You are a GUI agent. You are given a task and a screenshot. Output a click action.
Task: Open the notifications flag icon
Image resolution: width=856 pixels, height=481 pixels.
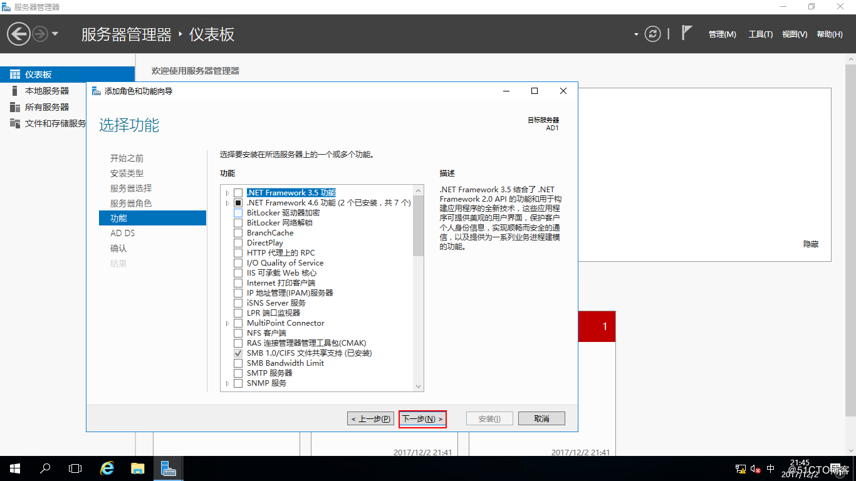tap(687, 33)
